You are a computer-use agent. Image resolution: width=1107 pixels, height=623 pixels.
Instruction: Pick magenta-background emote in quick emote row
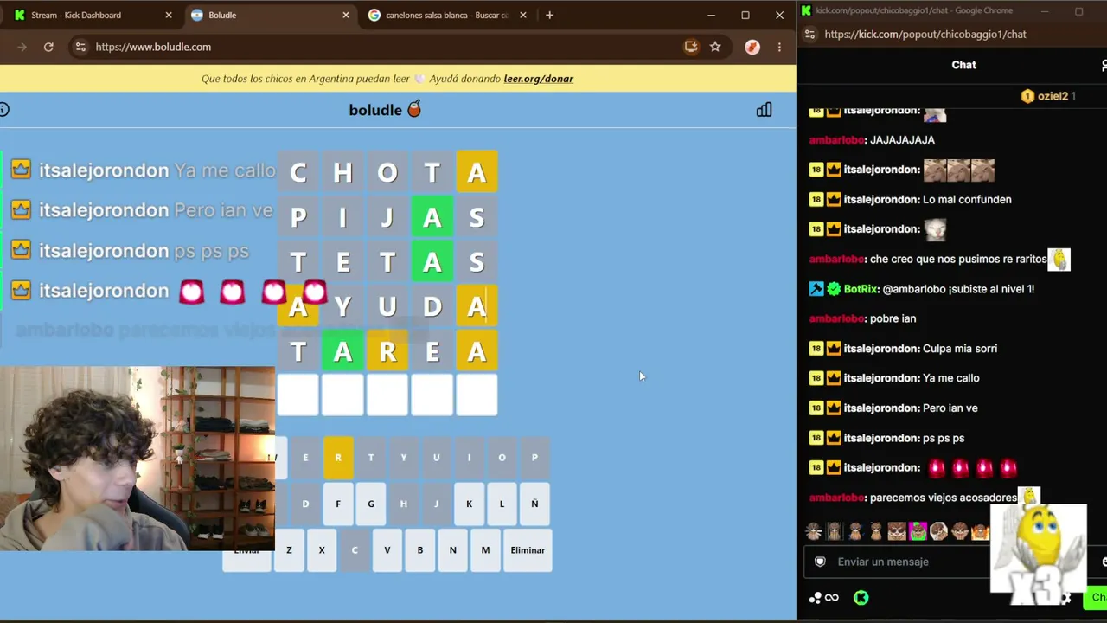point(918,531)
